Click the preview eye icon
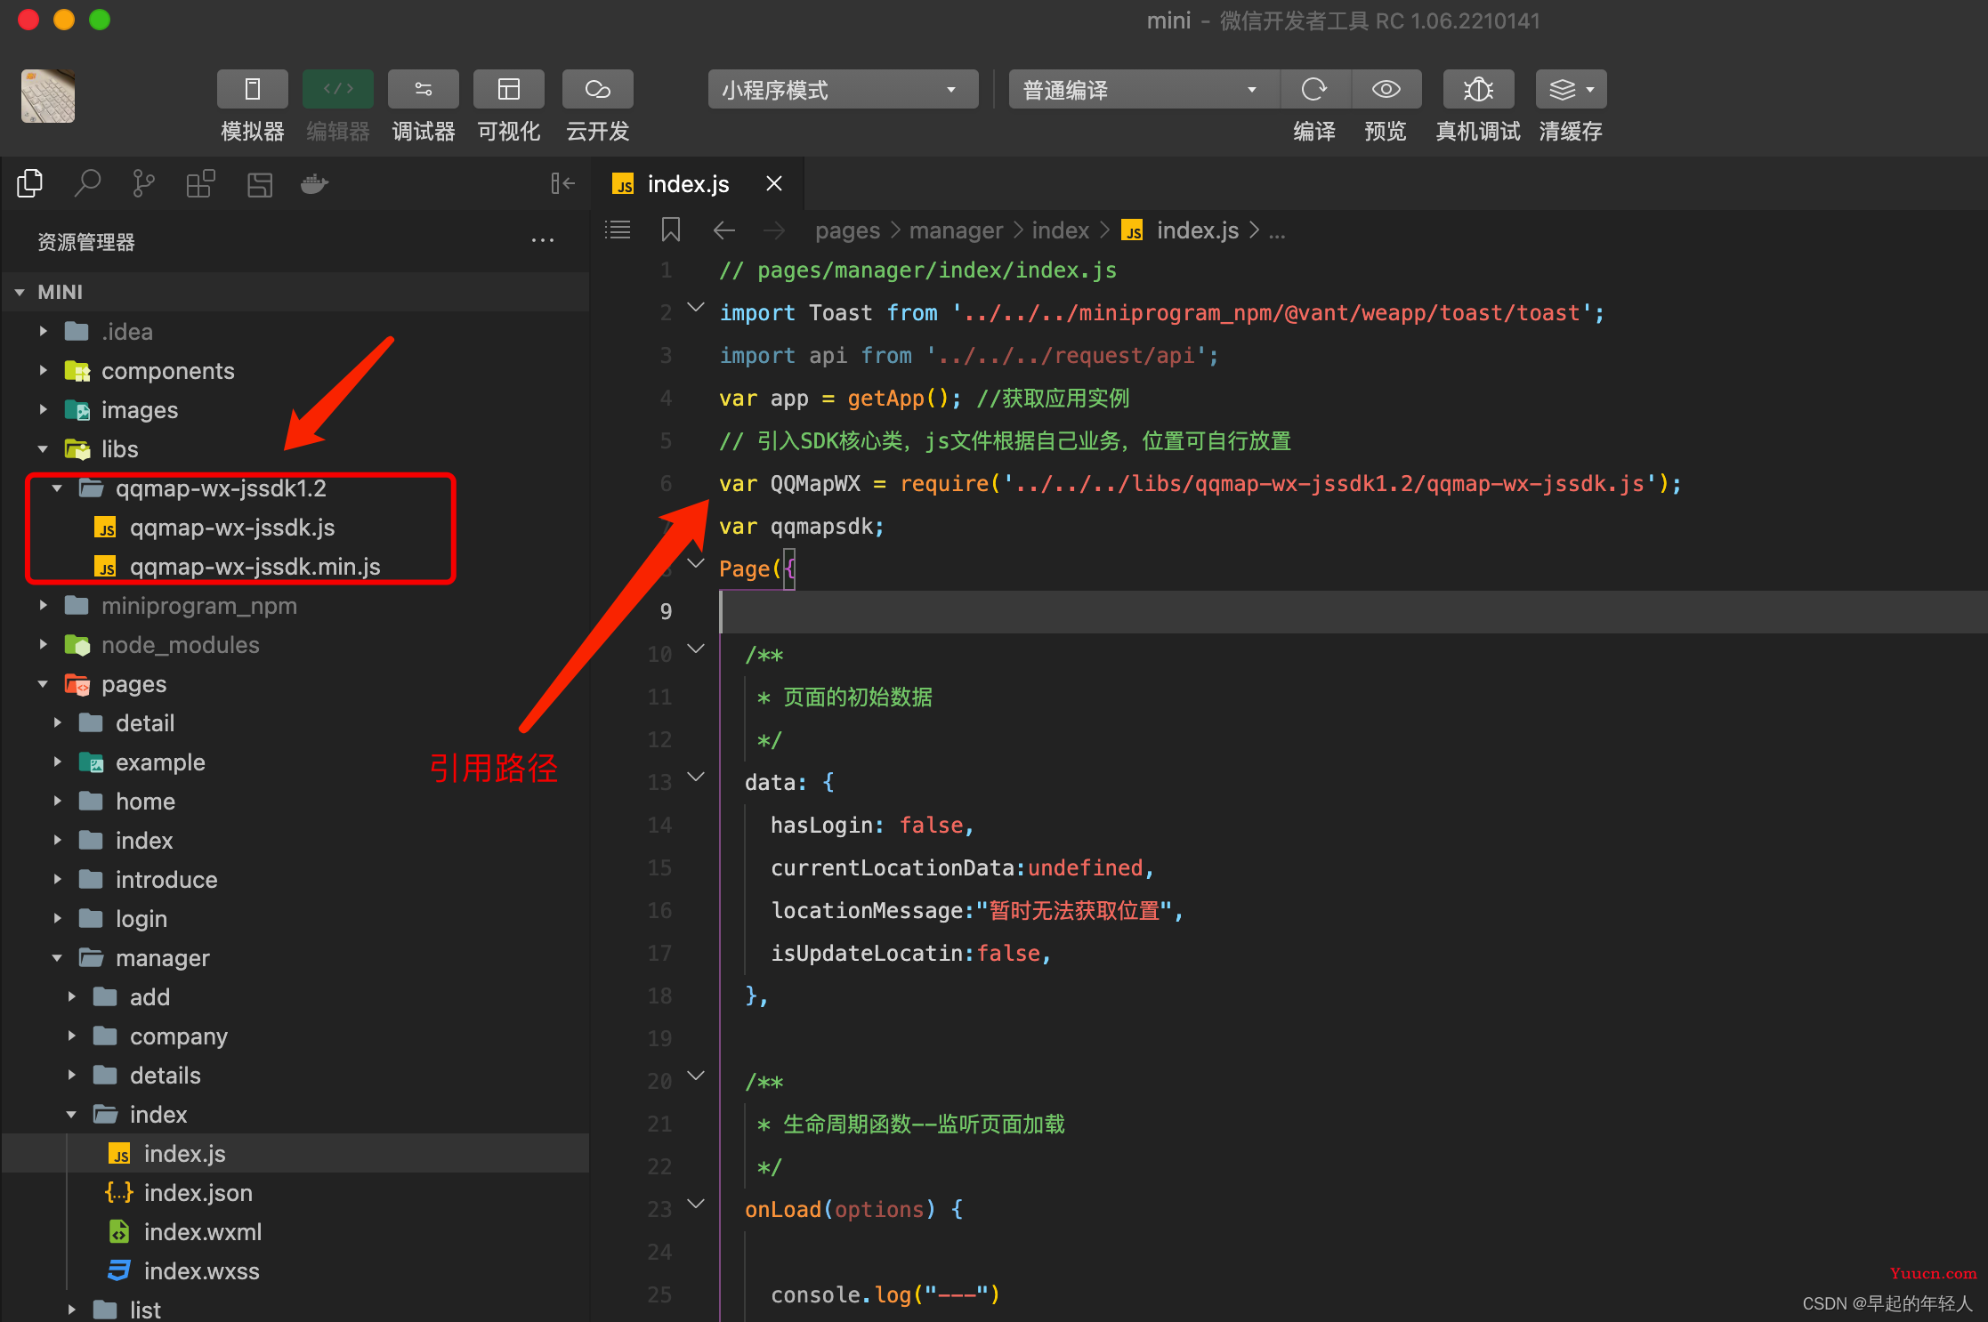Screen dimensions: 1988x1322 [x=1386, y=90]
